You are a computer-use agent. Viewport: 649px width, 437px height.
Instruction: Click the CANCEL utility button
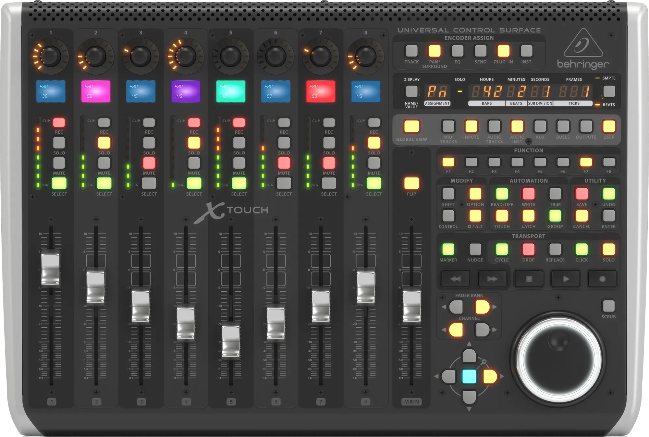click(x=582, y=216)
